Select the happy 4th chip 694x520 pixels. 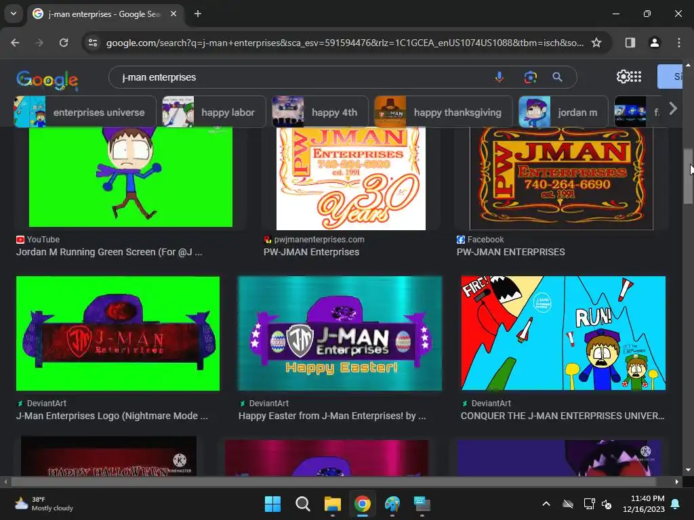click(320, 112)
